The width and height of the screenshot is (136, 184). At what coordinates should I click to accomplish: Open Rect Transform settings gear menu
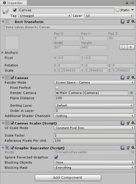pyautogui.click(x=133, y=22)
